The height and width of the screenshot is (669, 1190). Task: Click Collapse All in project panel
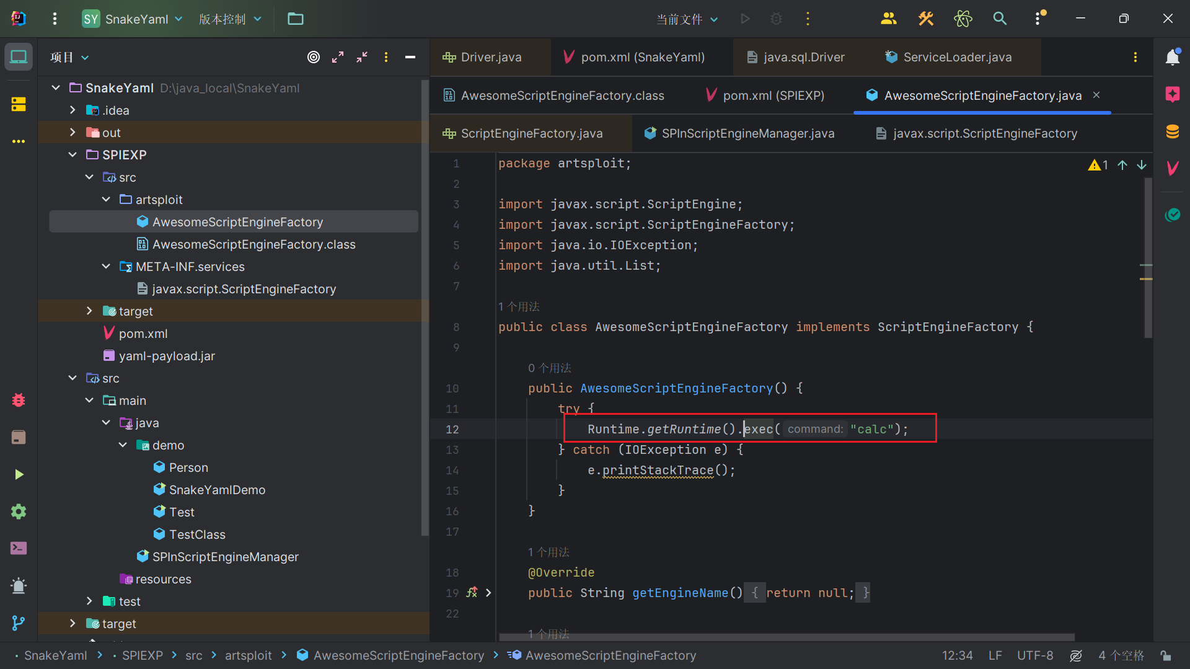[x=362, y=57]
